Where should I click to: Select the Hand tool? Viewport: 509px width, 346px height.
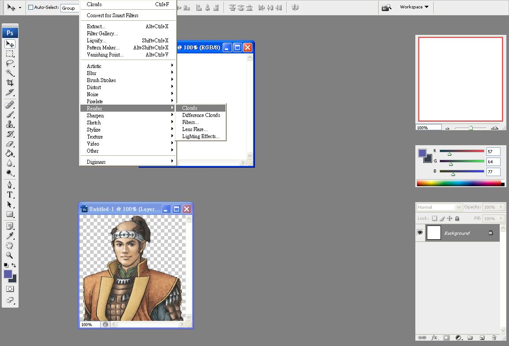[10, 245]
